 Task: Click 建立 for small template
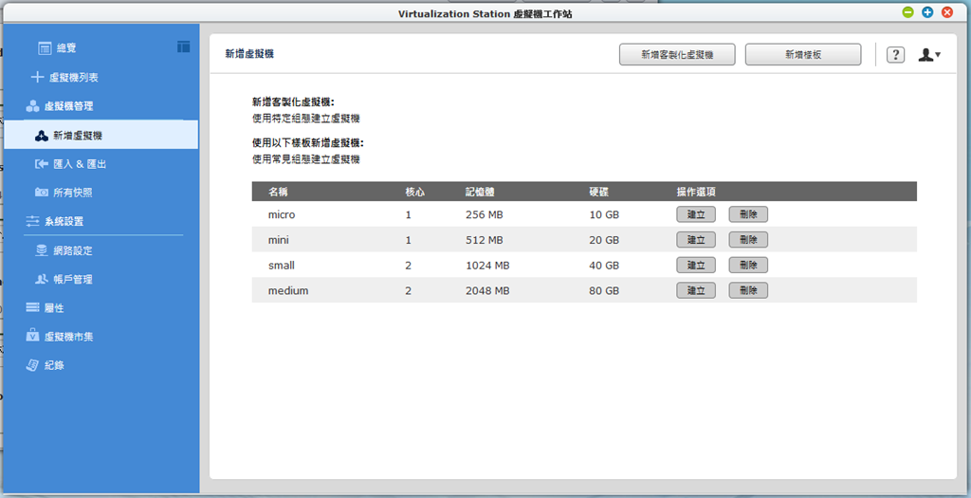(x=696, y=265)
